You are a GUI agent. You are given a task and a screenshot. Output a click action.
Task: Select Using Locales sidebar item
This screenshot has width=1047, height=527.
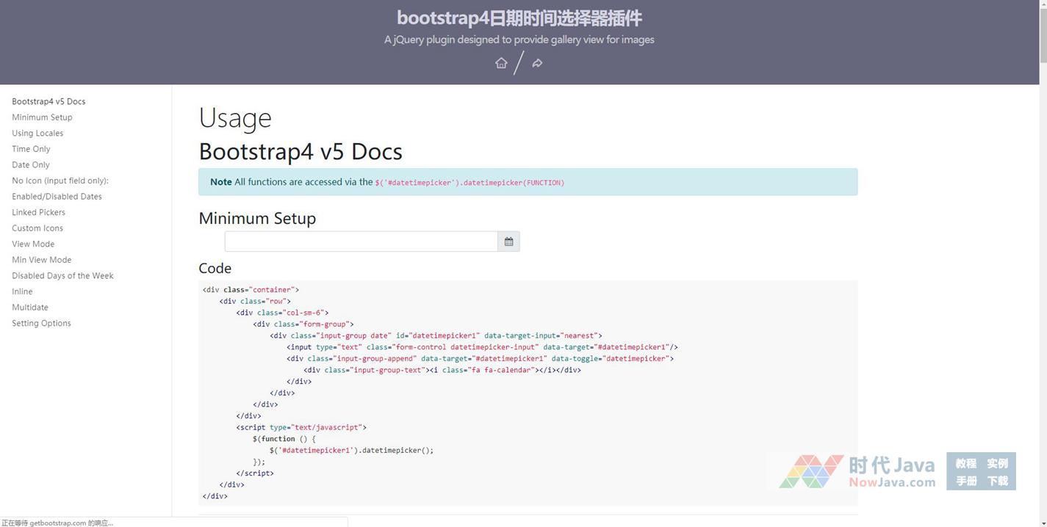tap(37, 133)
